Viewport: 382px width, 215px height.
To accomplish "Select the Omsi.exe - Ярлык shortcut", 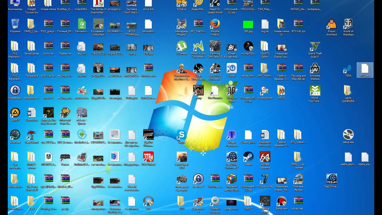I will point(298,182).
